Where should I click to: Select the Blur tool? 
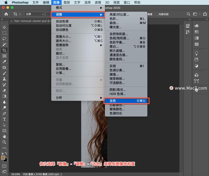[x=4, y=102]
